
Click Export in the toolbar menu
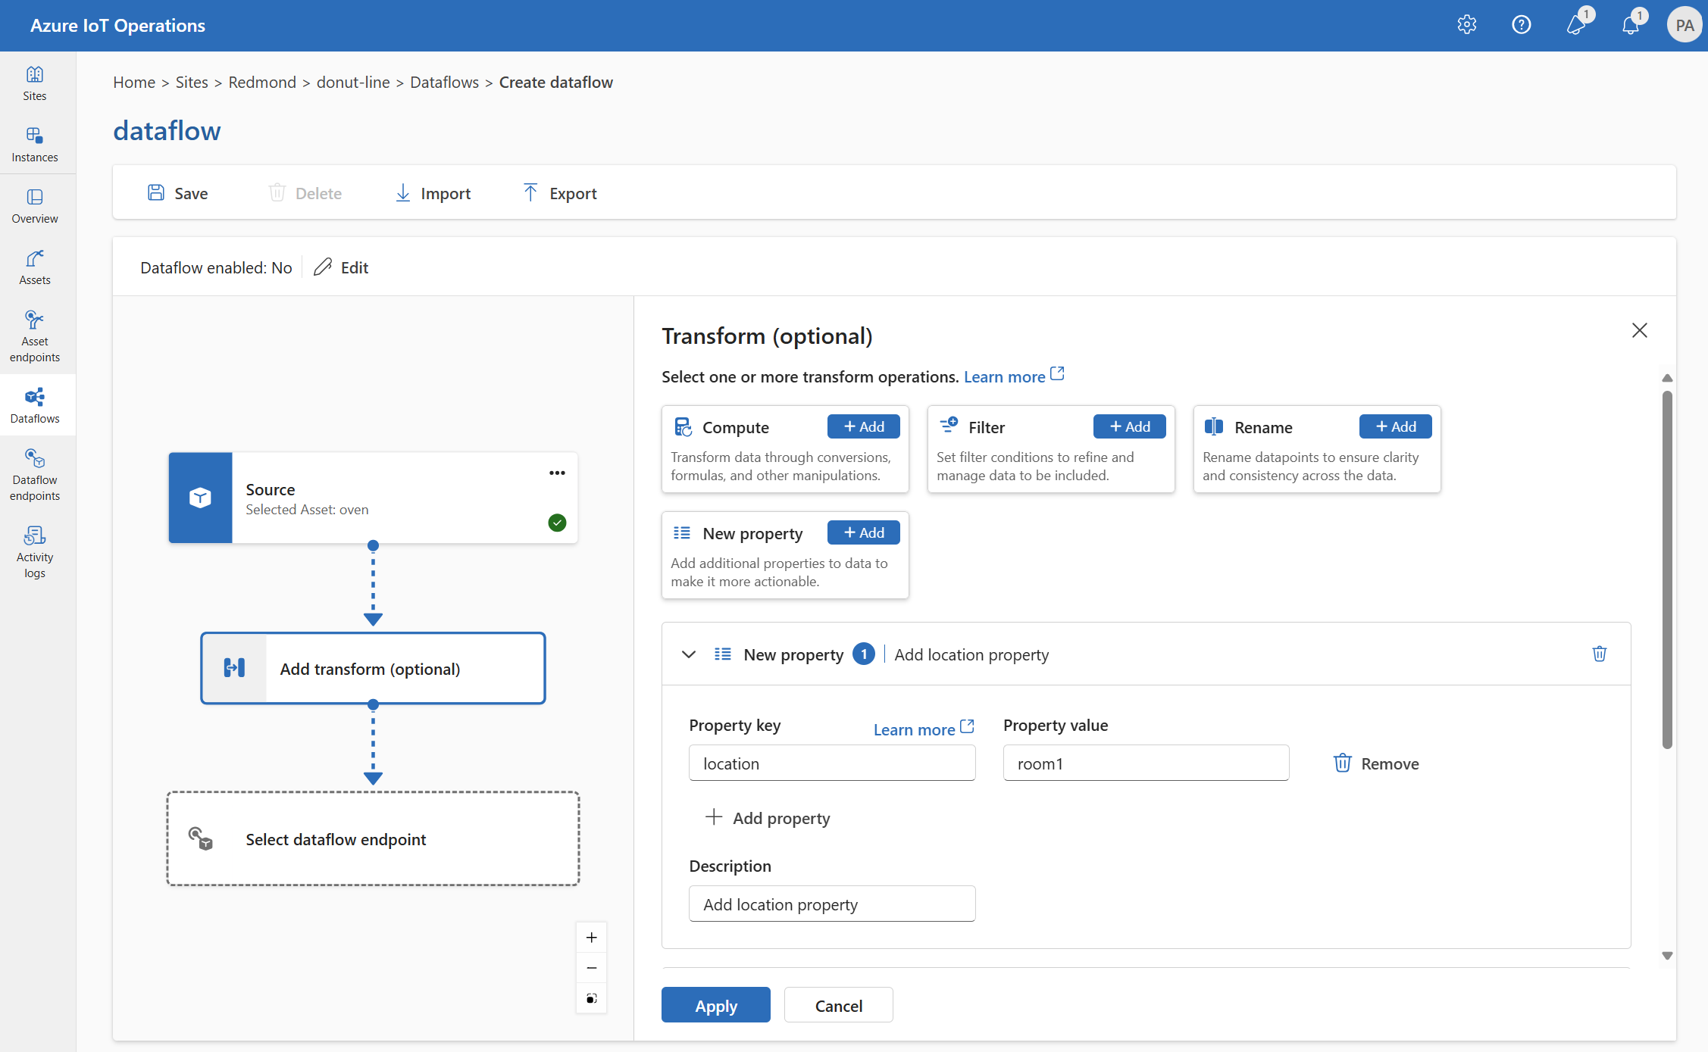[560, 192]
